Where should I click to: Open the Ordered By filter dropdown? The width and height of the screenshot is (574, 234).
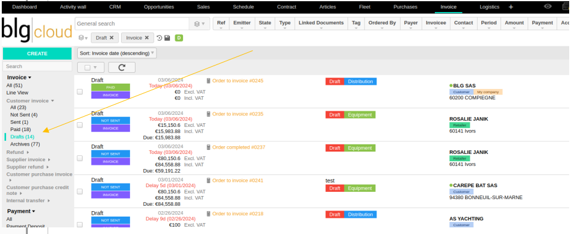point(382,24)
